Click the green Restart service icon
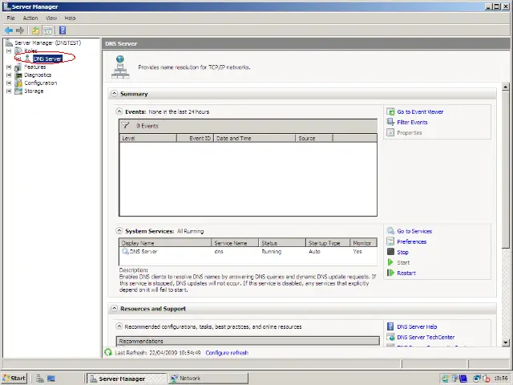This screenshot has width=513, height=385. click(x=390, y=273)
